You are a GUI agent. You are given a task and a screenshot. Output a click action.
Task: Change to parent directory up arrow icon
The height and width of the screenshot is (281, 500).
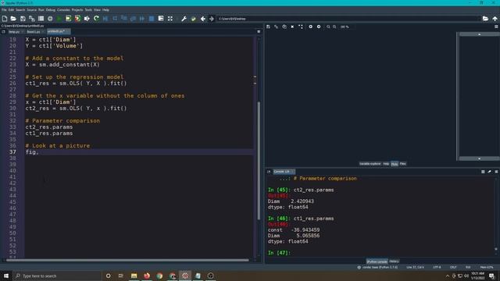[495, 19]
